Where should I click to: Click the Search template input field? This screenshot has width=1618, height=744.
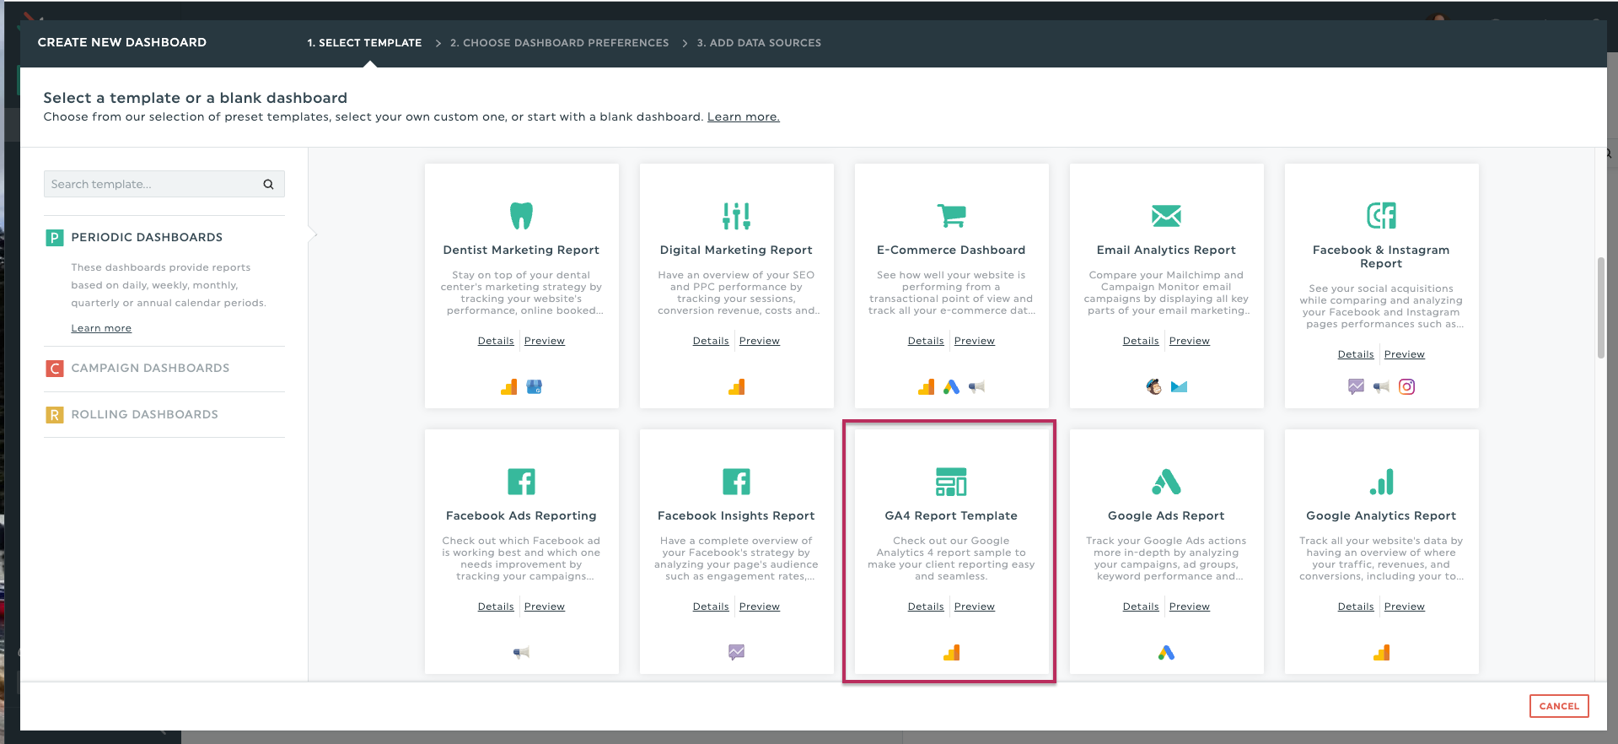coord(164,184)
